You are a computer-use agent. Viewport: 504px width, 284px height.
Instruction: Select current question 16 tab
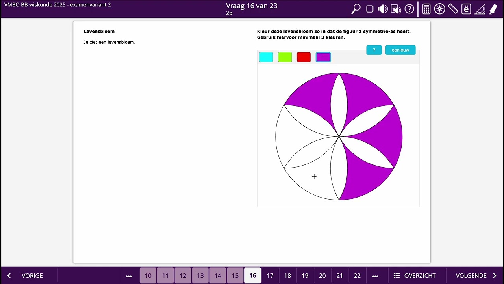pos(252,276)
